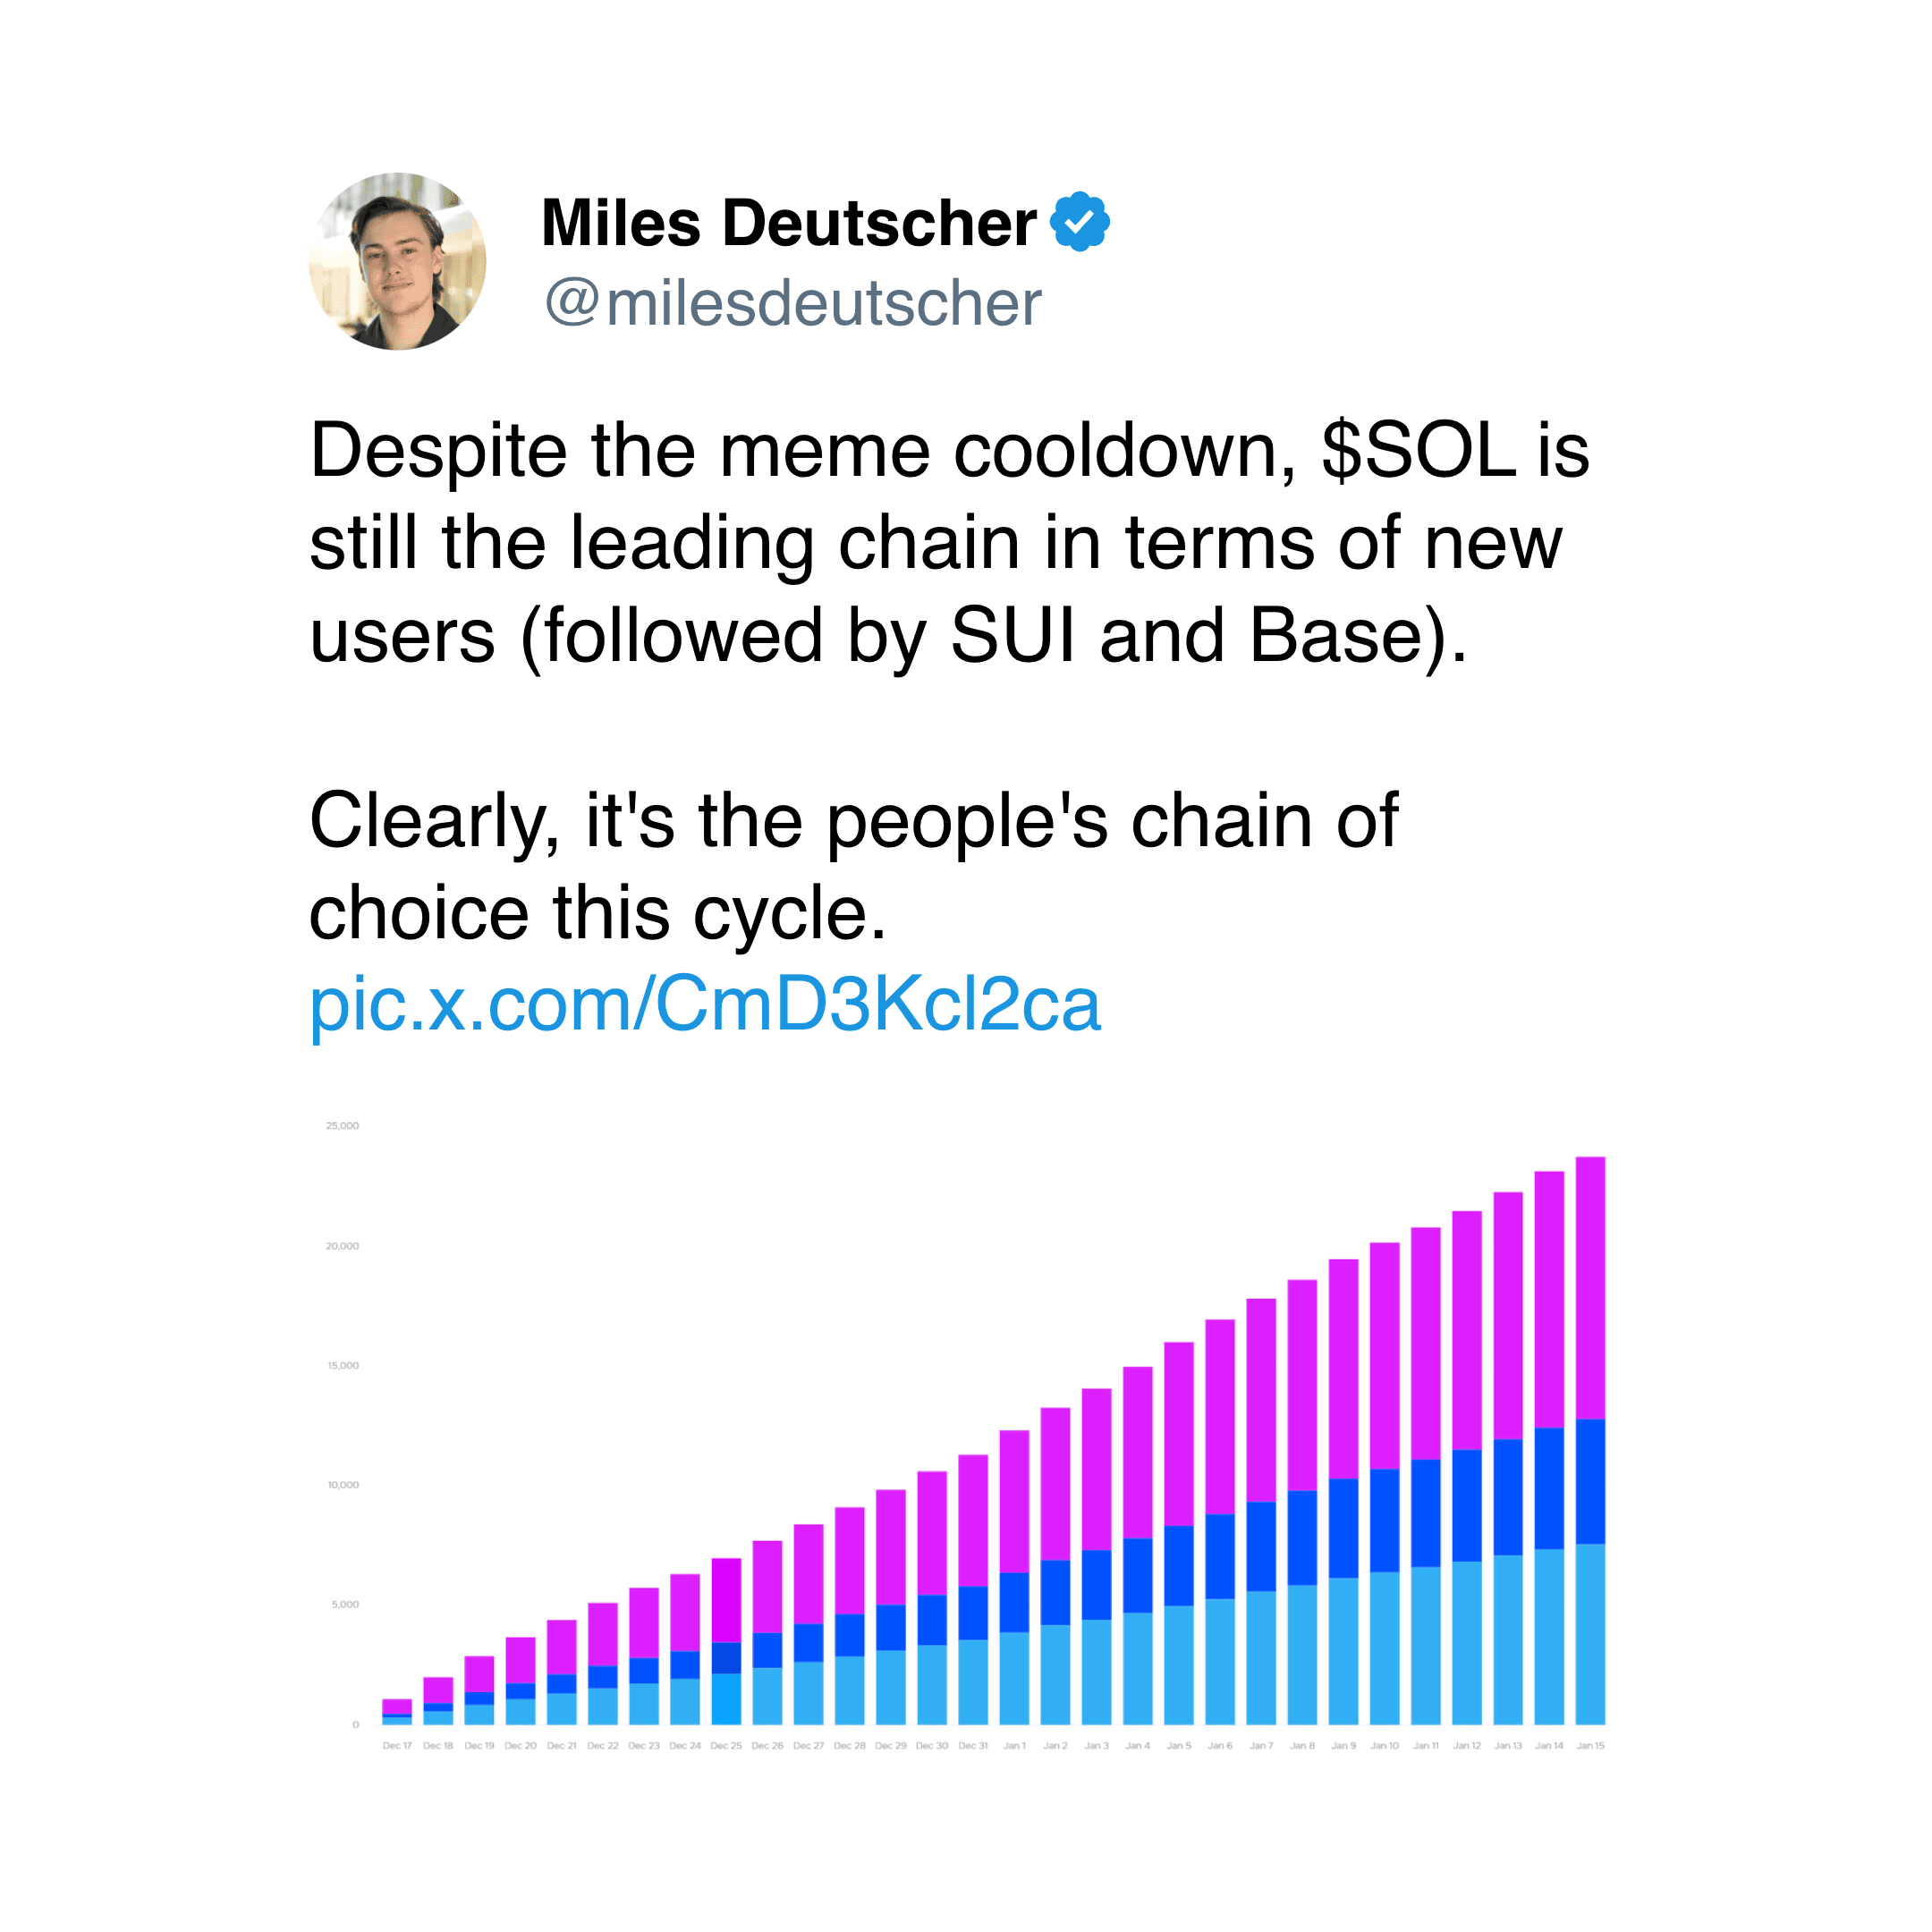Open the Miles Deutscher display name
Image resolution: width=1932 pixels, height=1932 pixels.
point(788,222)
